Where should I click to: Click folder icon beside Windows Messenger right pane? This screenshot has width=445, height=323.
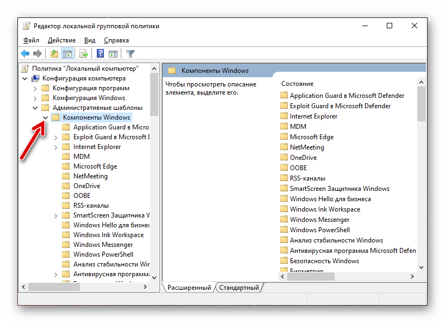(284, 219)
